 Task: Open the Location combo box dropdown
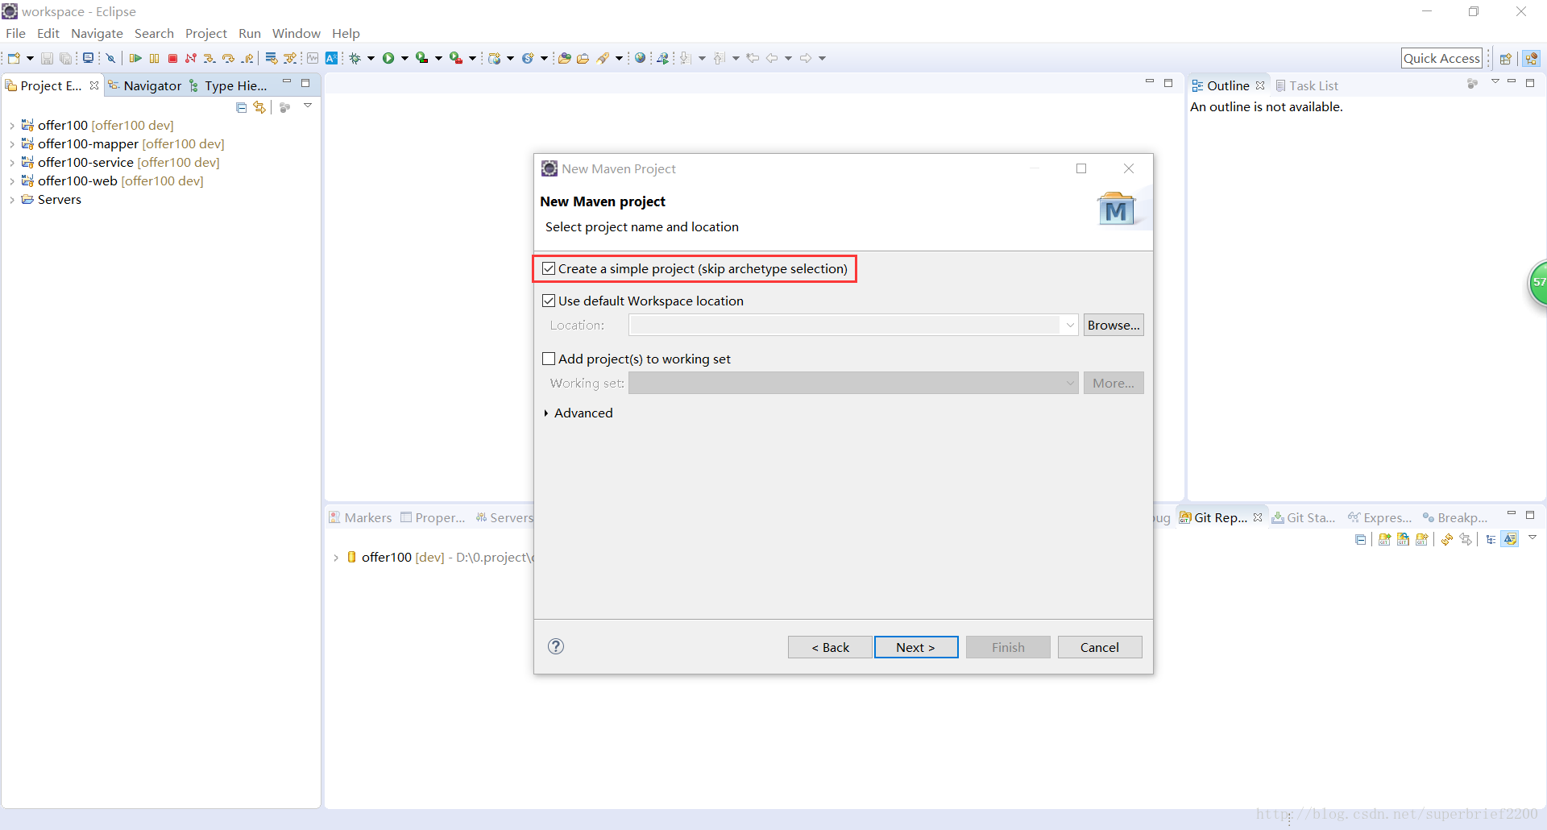[x=1070, y=326]
